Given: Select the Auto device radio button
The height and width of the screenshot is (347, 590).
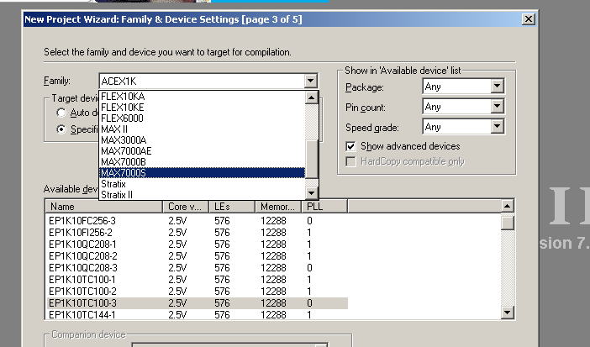Looking at the screenshot, I should pyautogui.click(x=61, y=113).
